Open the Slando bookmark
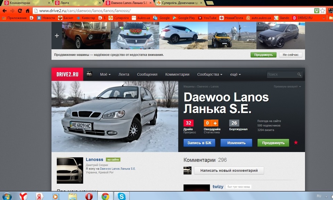The width and height of the screenshot is (333, 200). (282, 18)
